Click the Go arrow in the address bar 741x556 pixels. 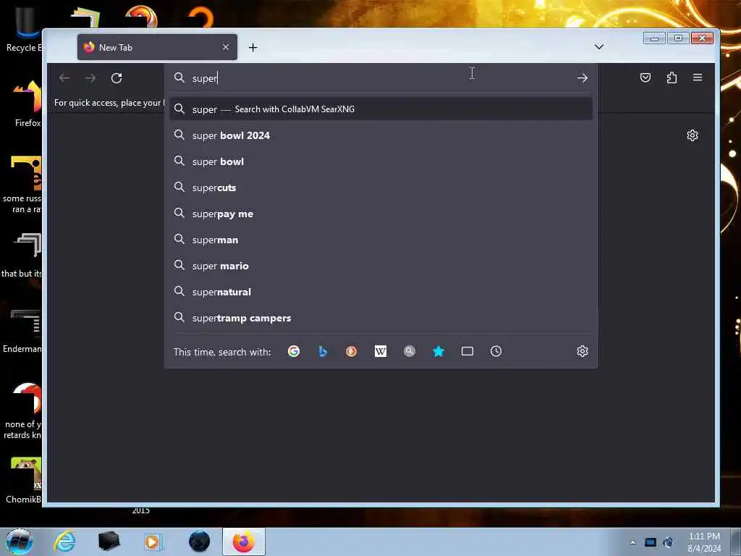click(x=583, y=78)
